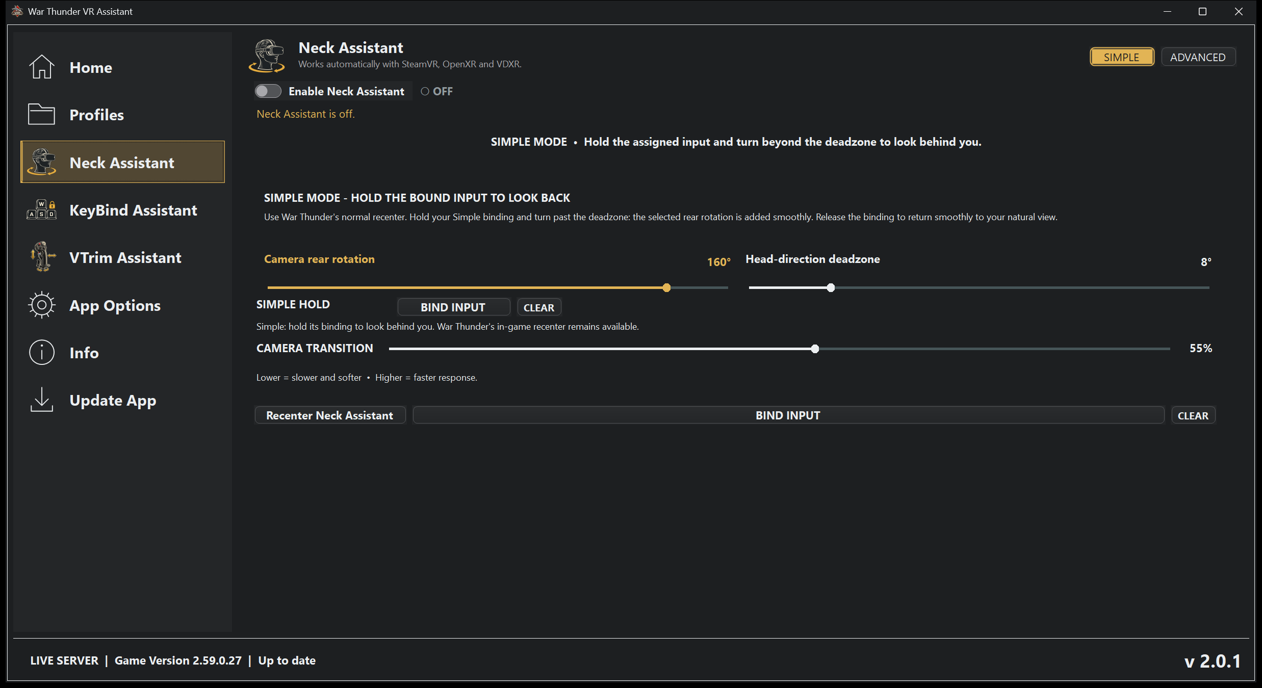This screenshot has width=1262, height=688.
Task: Click the Info circle icon
Action: click(x=41, y=352)
